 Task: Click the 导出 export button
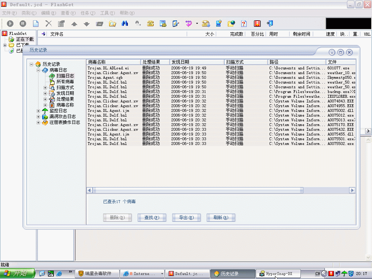pyautogui.click(x=186, y=218)
